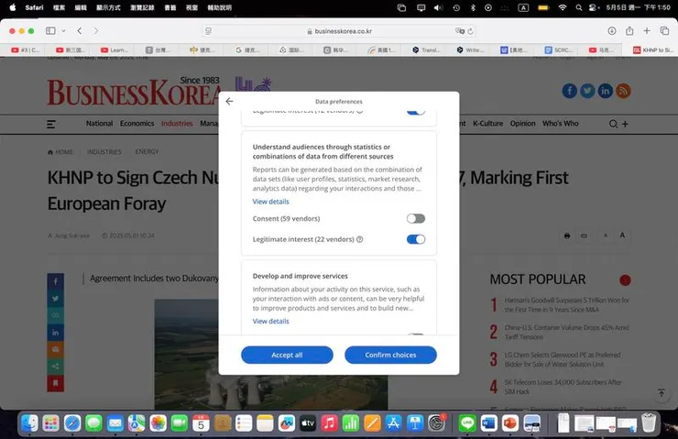Open the Harman's Goodwill popular story
Screen dimensions: 678x439
[x=566, y=304]
